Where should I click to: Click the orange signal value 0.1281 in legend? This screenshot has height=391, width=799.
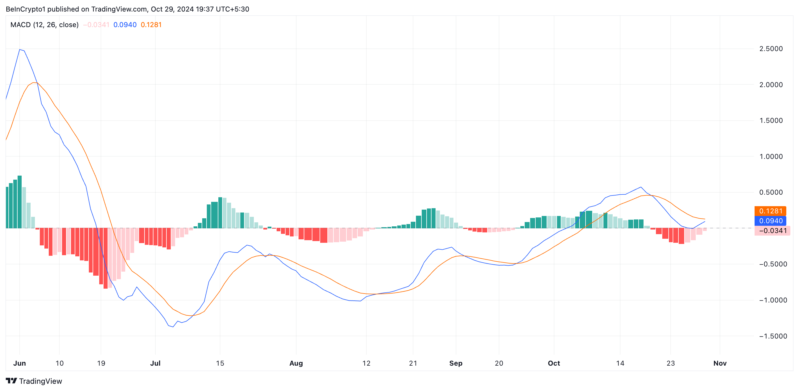tap(151, 25)
